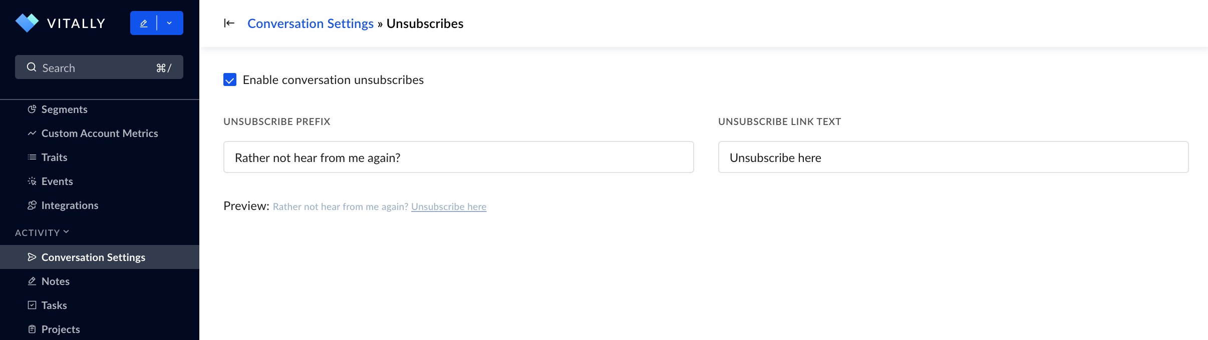Open the dropdown arrow beside compose button
Screen dimensions: 1208x340
(170, 23)
